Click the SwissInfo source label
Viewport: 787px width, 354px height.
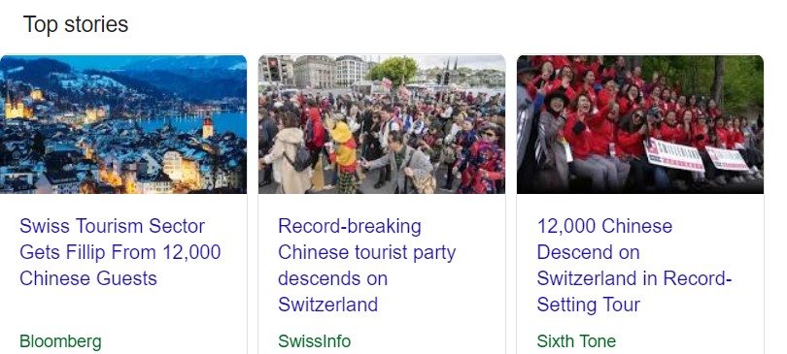(314, 341)
